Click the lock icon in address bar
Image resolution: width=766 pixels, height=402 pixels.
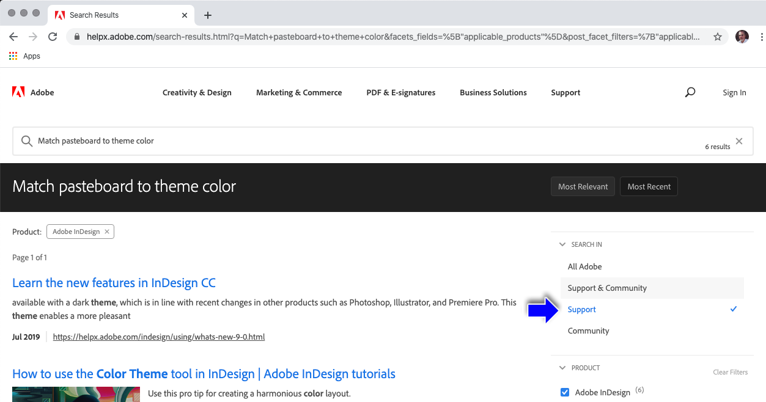[77, 37]
